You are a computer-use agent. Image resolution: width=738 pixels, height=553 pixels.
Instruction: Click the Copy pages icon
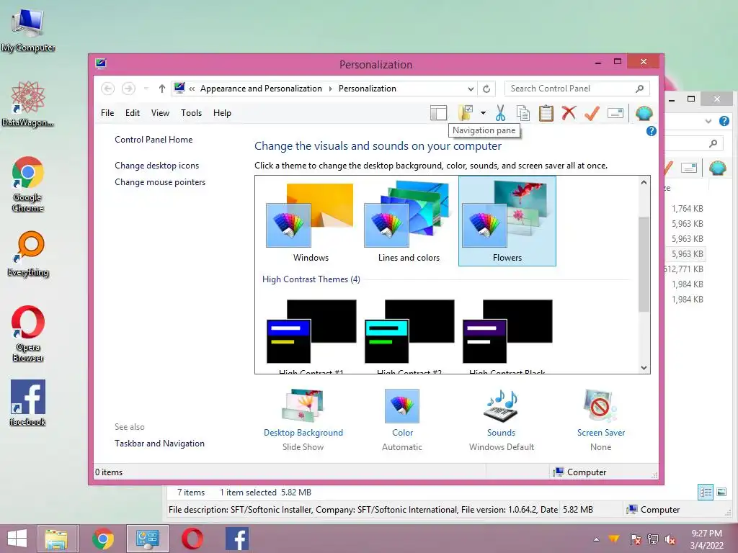tap(523, 113)
